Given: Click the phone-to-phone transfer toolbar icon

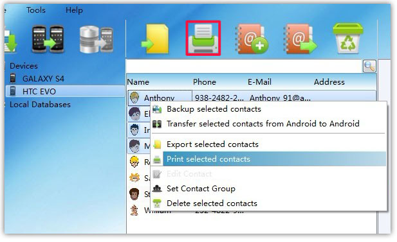Looking at the screenshot, I should 48,39.
